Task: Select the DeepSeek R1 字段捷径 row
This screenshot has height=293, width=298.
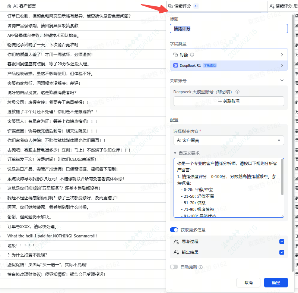Action: pyautogui.click(x=229, y=65)
